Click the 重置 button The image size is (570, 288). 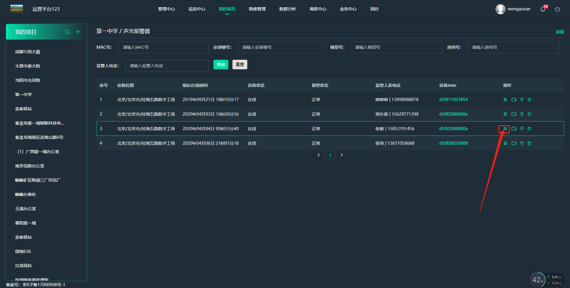click(x=240, y=64)
